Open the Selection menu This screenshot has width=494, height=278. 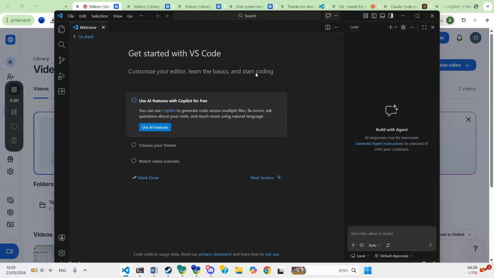(x=100, y=16)
